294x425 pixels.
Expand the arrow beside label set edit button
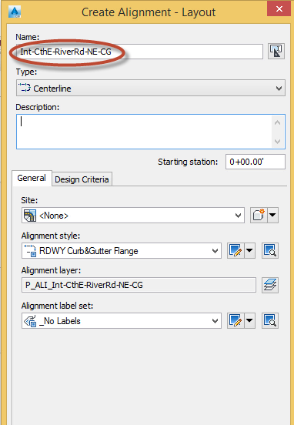[249, 320]
